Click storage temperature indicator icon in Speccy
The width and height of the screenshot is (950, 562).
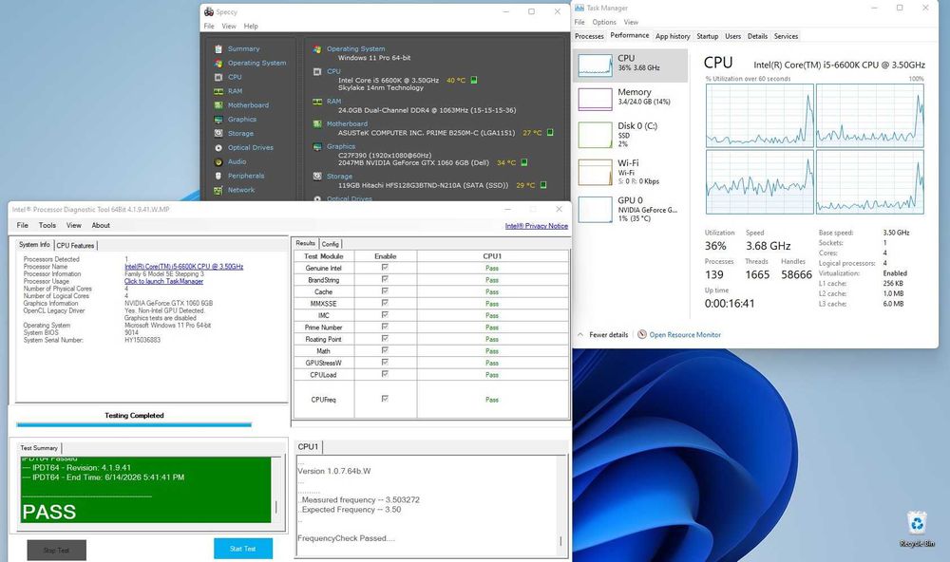point(543,185)
